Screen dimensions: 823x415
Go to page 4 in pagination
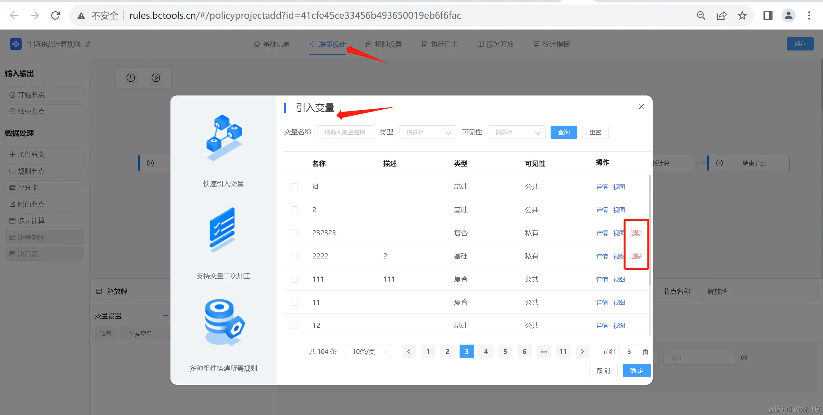tap(486, 352)
